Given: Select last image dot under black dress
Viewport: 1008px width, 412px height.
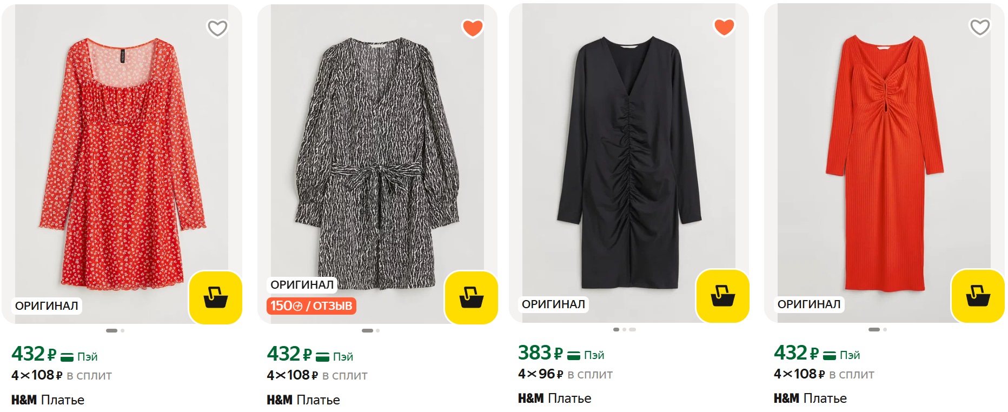Looking at the screenshot, I should 633,329.
